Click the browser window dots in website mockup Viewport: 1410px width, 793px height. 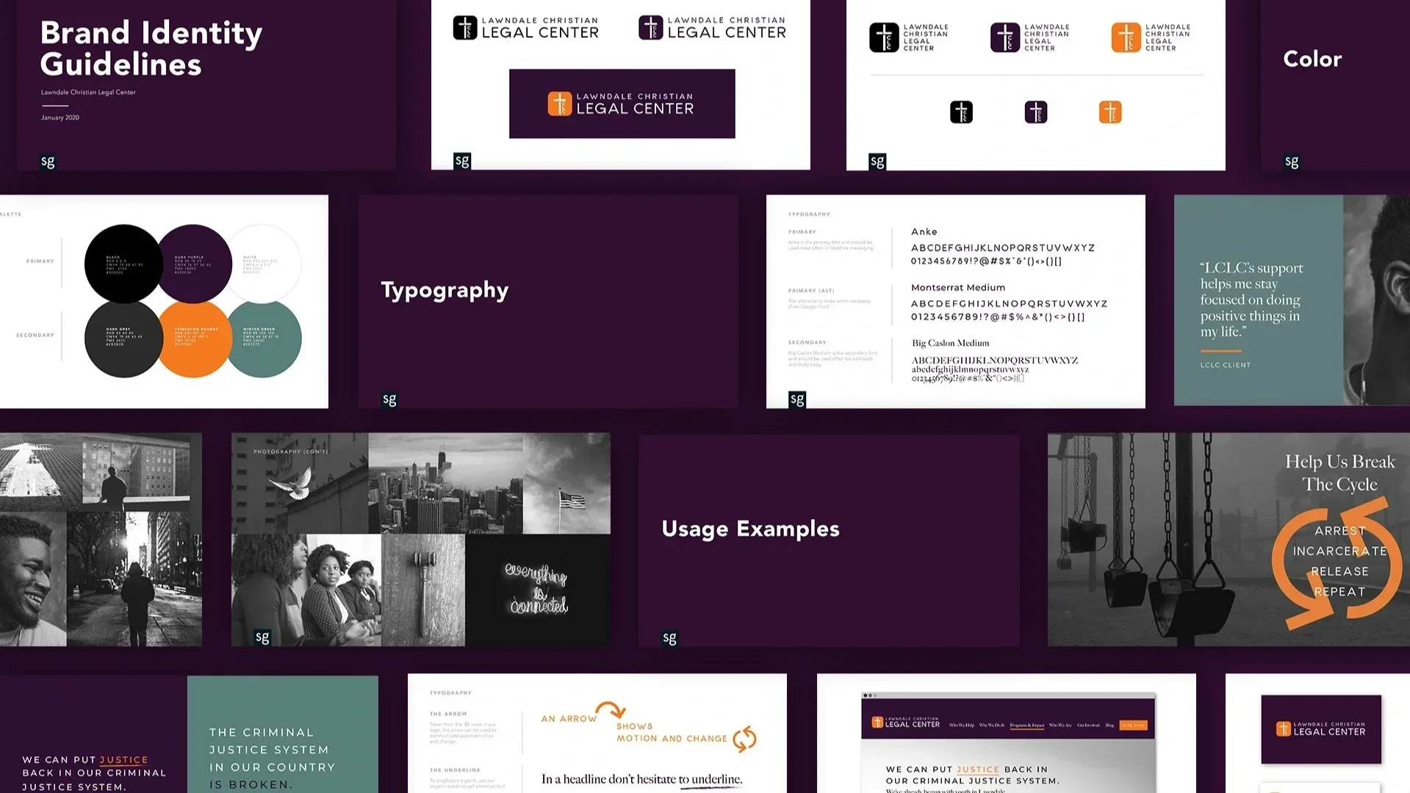click(869, 695)
